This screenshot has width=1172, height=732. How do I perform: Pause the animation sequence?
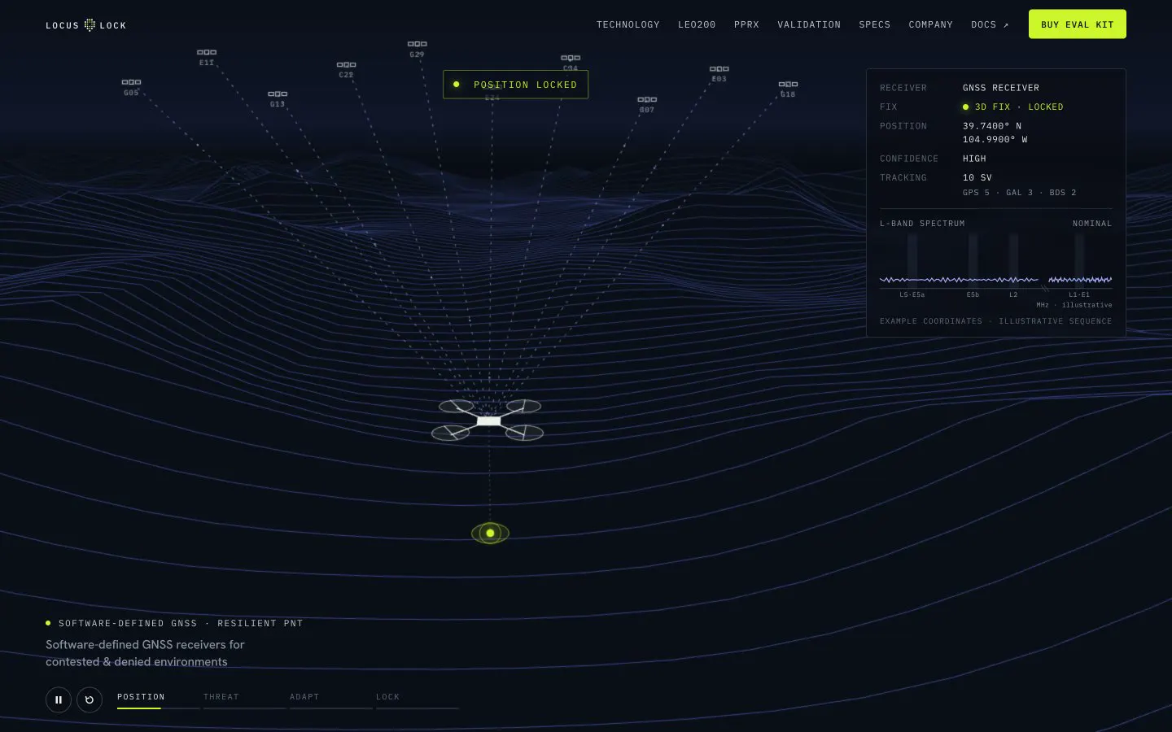pyautogui.click(x=59, y=699)
